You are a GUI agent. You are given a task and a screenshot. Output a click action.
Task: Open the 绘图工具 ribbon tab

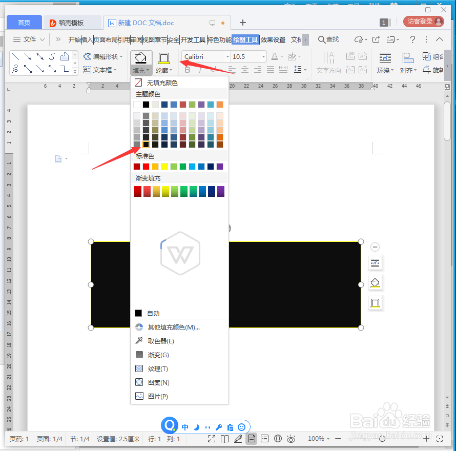[x=245, y=39]
